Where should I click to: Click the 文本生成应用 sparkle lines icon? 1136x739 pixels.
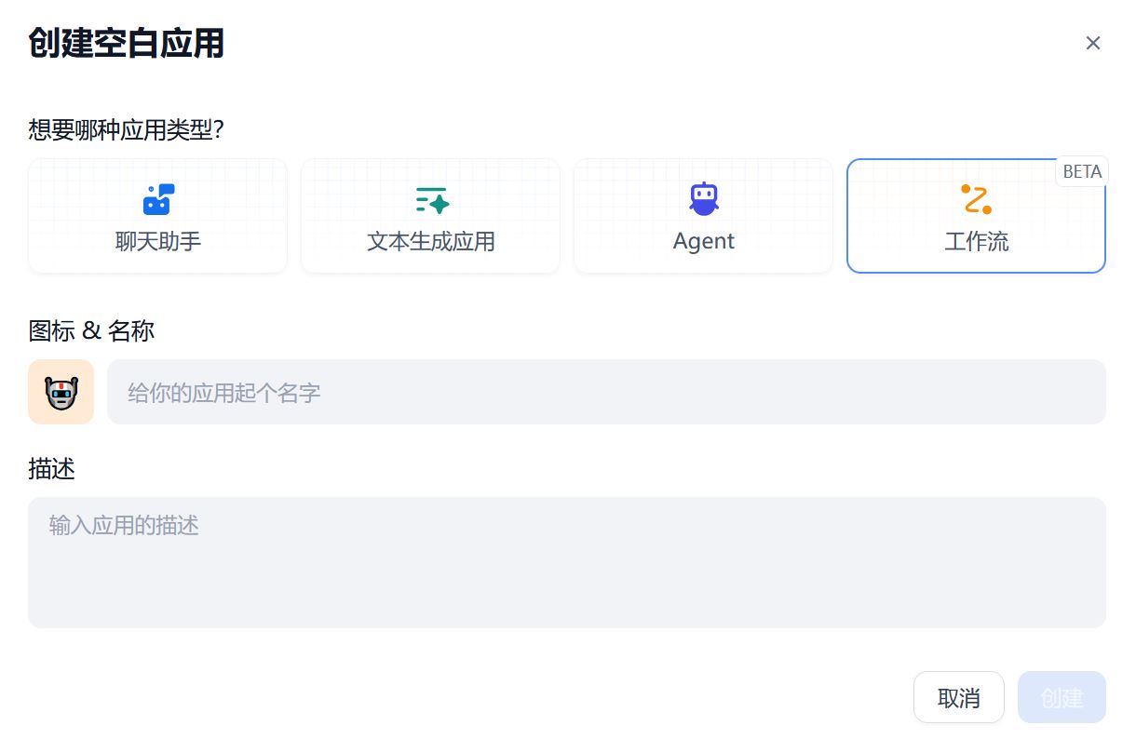pyautogui.click(x=431, y=199)
